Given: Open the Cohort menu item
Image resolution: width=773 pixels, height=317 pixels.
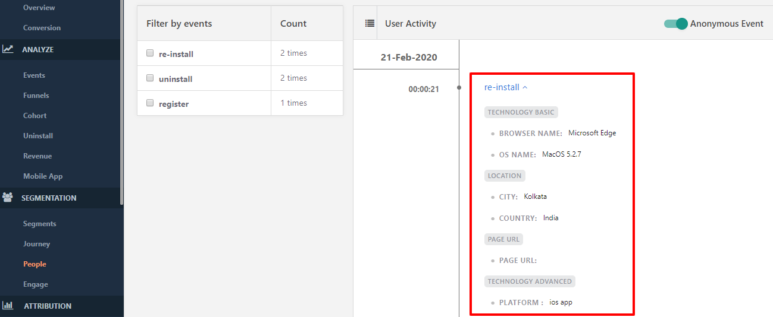Looking at the screenshot, I should point(35,116).
